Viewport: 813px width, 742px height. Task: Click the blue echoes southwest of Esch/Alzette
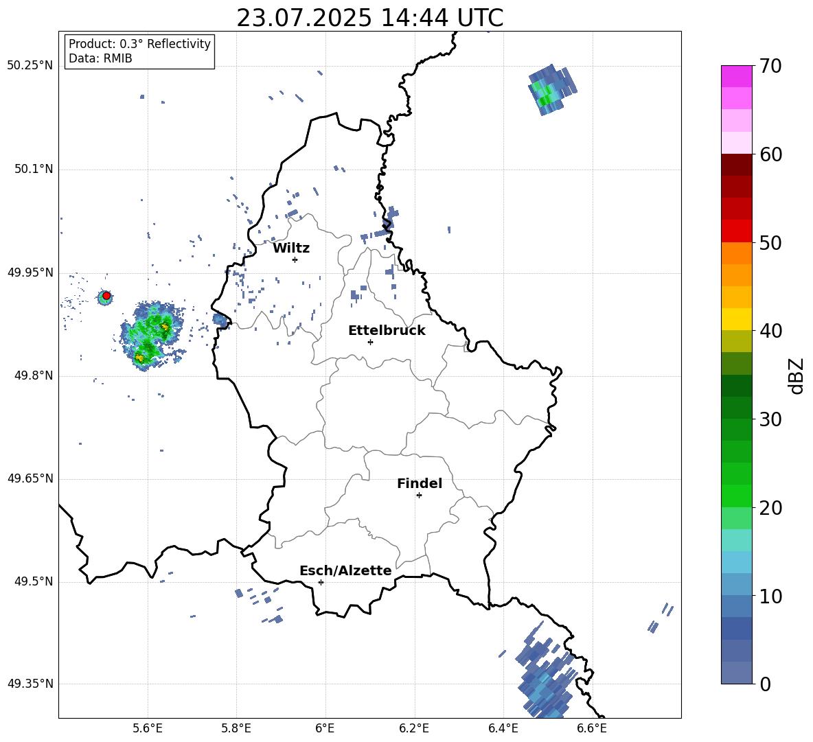click(x=260, y=604)
